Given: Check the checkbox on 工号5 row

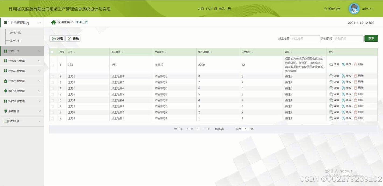Looking at the screenshot, I should [53, 94].
